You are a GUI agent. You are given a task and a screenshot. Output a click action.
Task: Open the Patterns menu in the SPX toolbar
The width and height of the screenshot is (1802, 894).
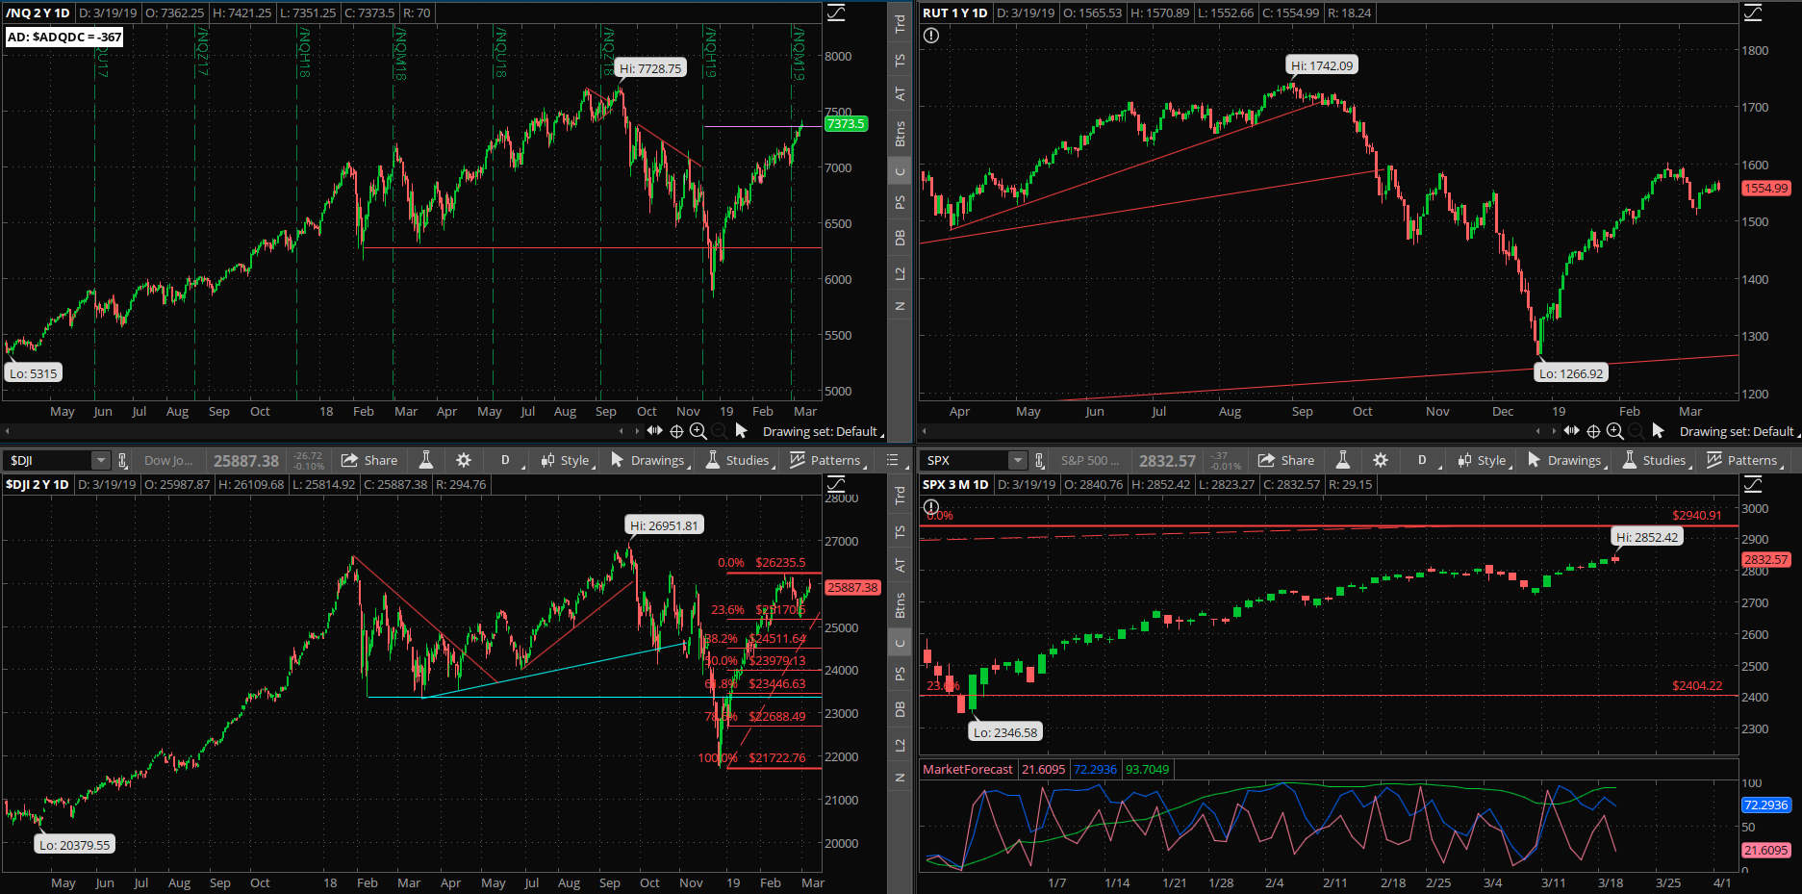1744,460
